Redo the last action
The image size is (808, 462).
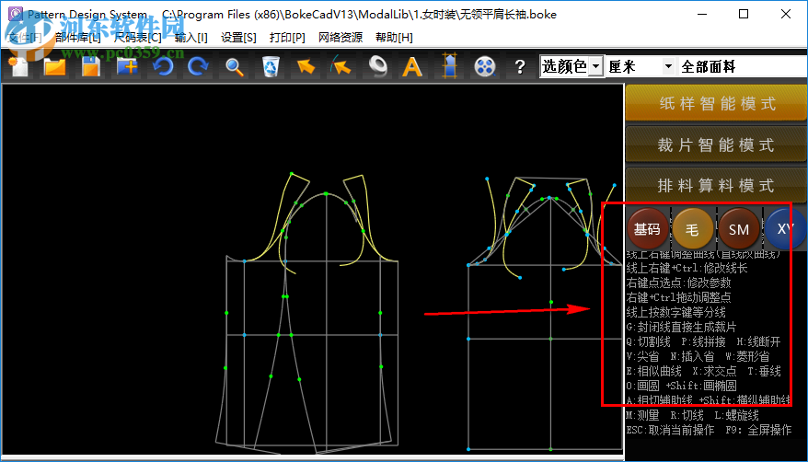[199, 67]
